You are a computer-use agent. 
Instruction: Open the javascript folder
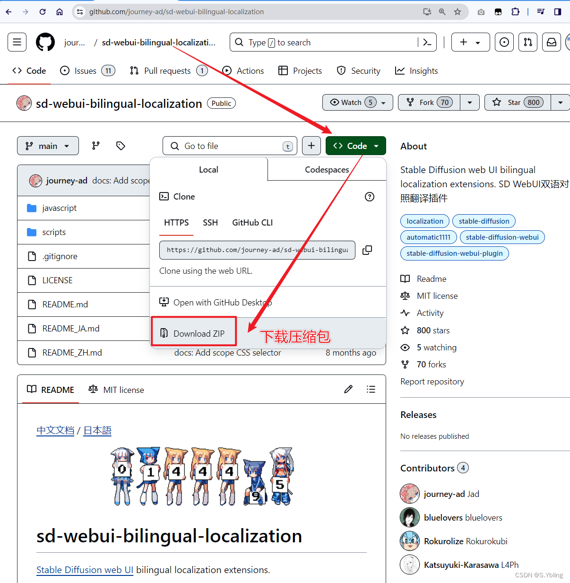59,208
